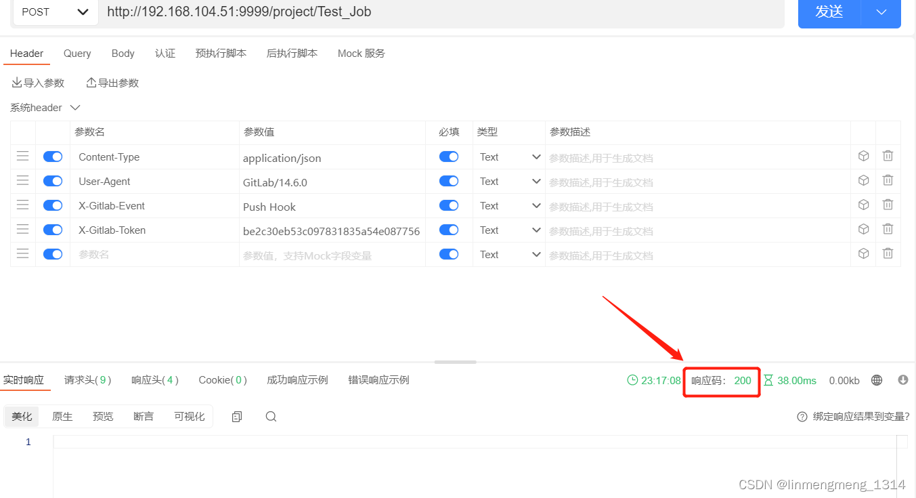Viewport: 916px width, 498px height.
Task: Switch to the Body tab
Action: pos(123,54)
